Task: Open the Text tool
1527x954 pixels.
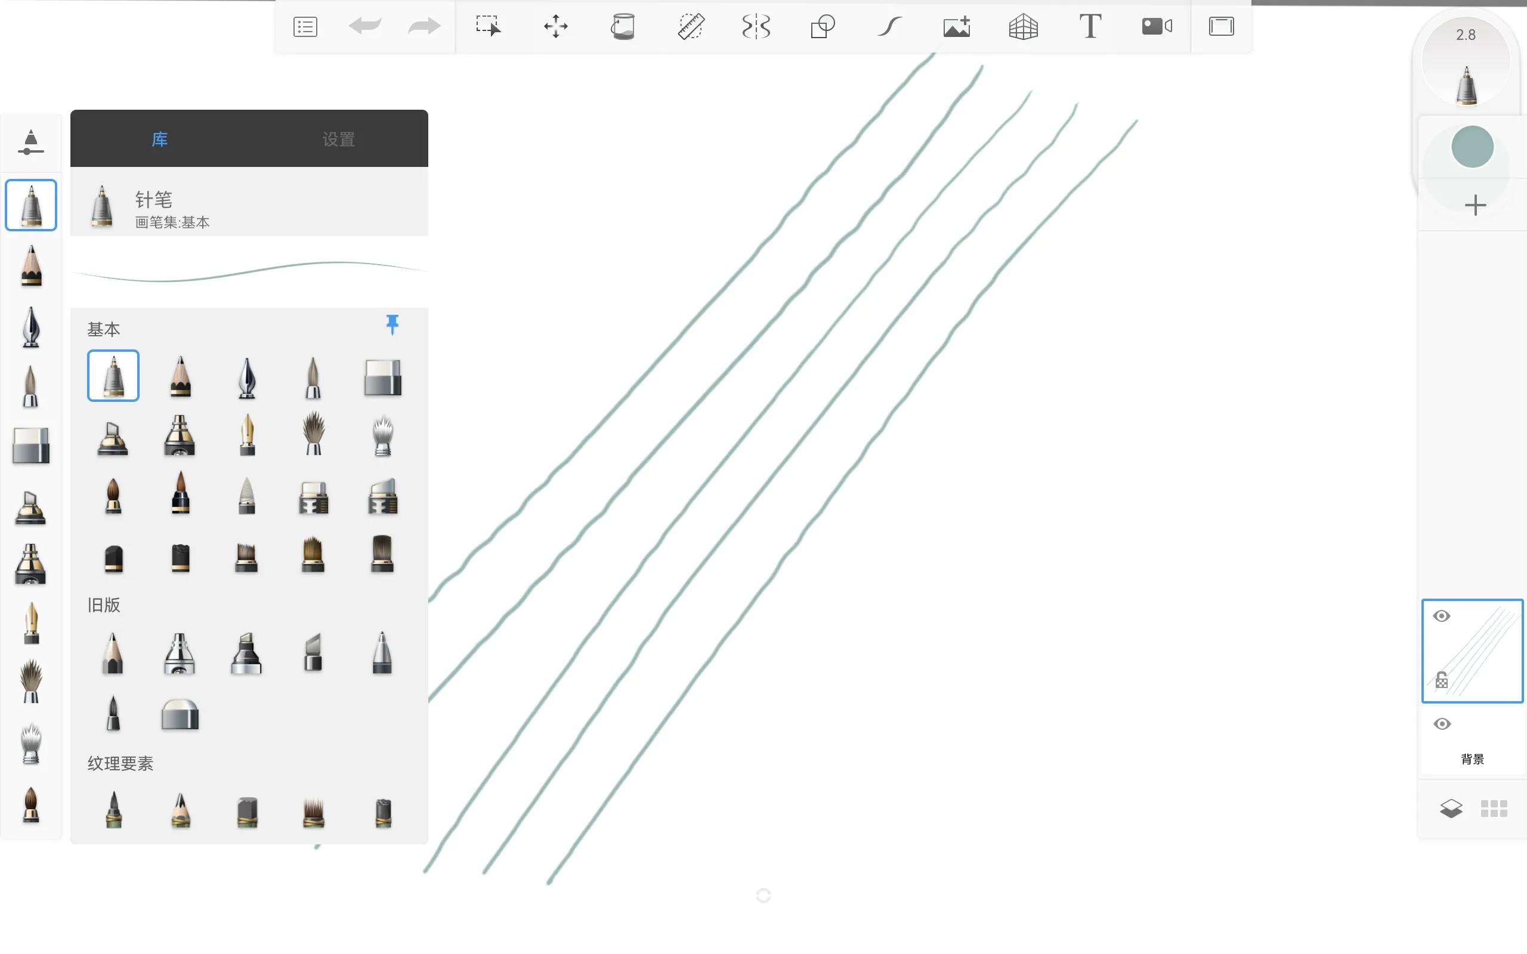Action: click(1090, 26)
